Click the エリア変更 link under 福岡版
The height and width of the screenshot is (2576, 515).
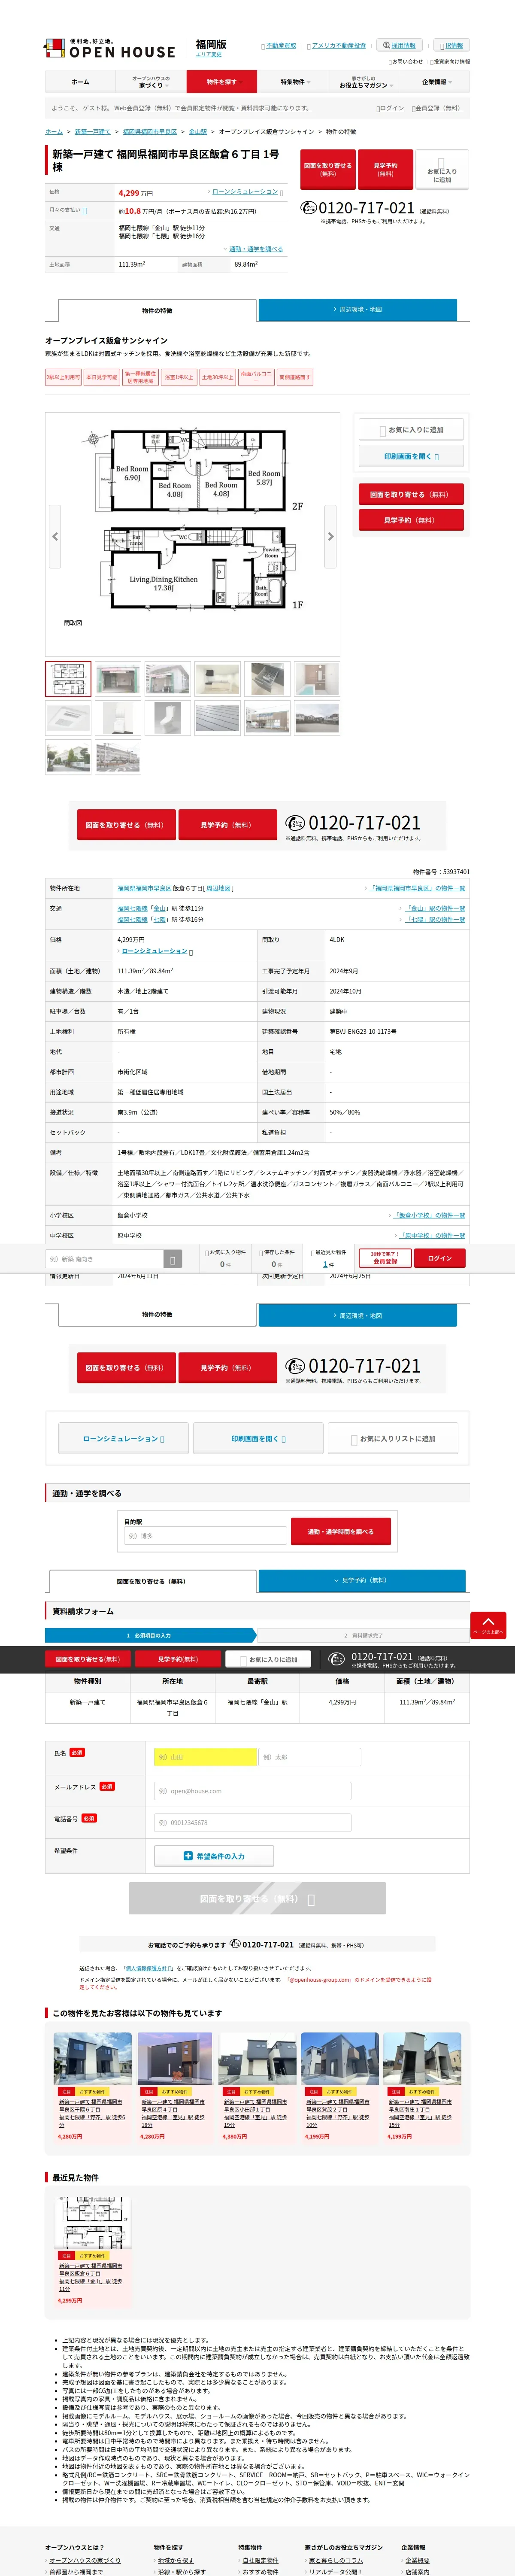(209, 55)
